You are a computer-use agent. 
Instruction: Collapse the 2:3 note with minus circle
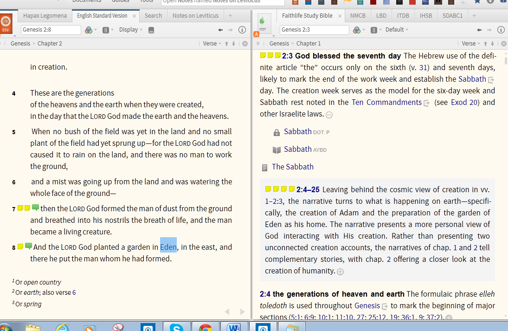coord(329,115)
